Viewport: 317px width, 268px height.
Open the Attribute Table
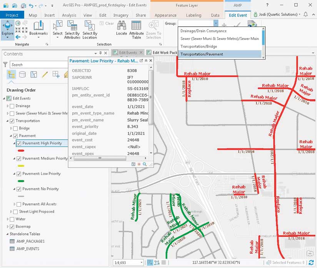point(136,30)
